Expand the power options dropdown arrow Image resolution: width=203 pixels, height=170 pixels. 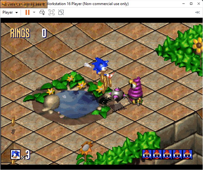(x=34, y=12)
